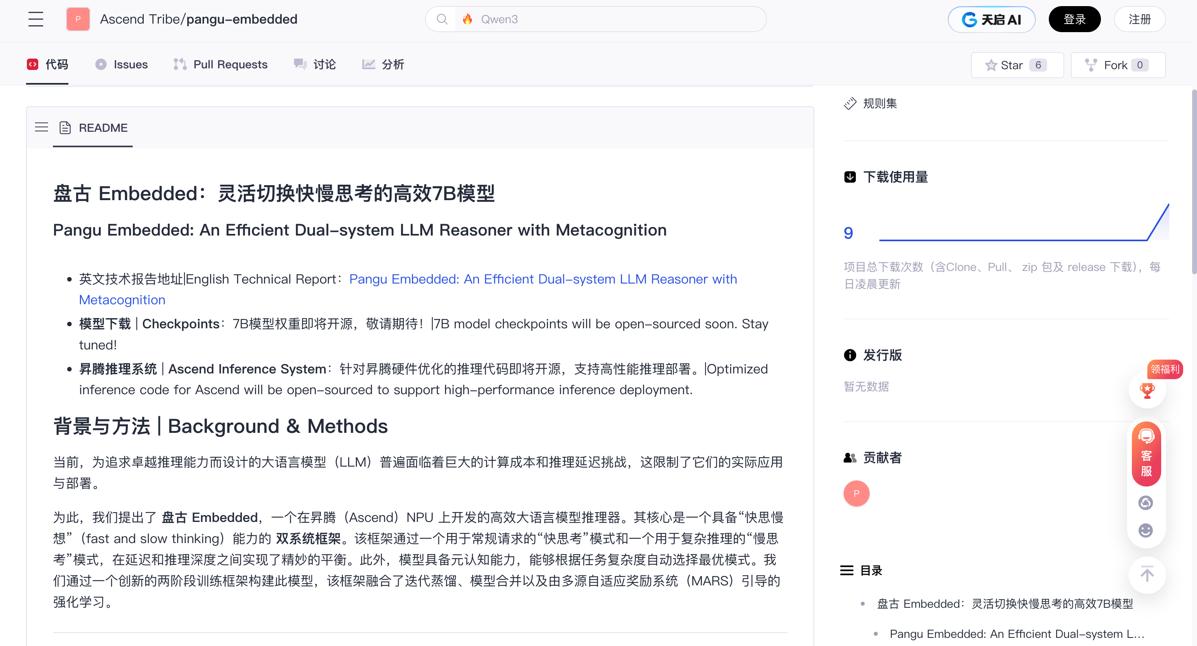Screen dimensions: 1197x646
Task: Click the Ascend Tribe project avatar icon
Action: (78, 19)
